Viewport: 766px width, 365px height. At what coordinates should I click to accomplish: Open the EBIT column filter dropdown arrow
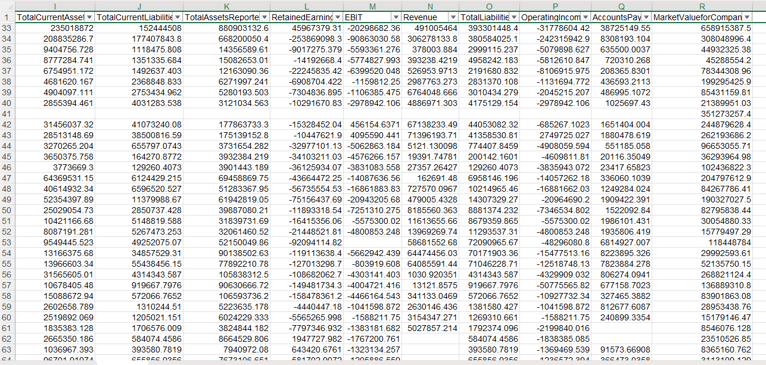[x=396, y=17]
